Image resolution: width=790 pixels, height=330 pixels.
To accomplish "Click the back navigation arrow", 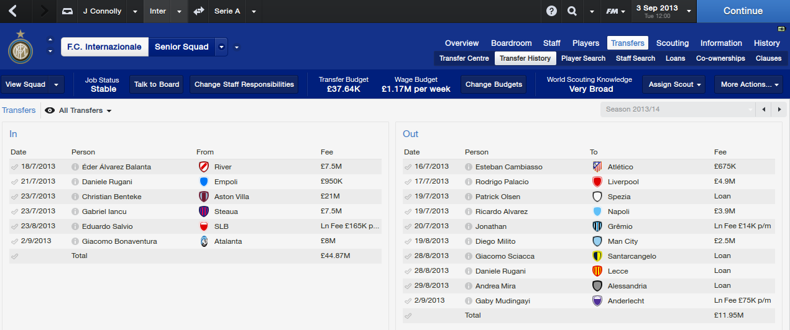I will [14, 11].
